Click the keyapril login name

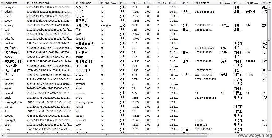[x=9, y=84]
